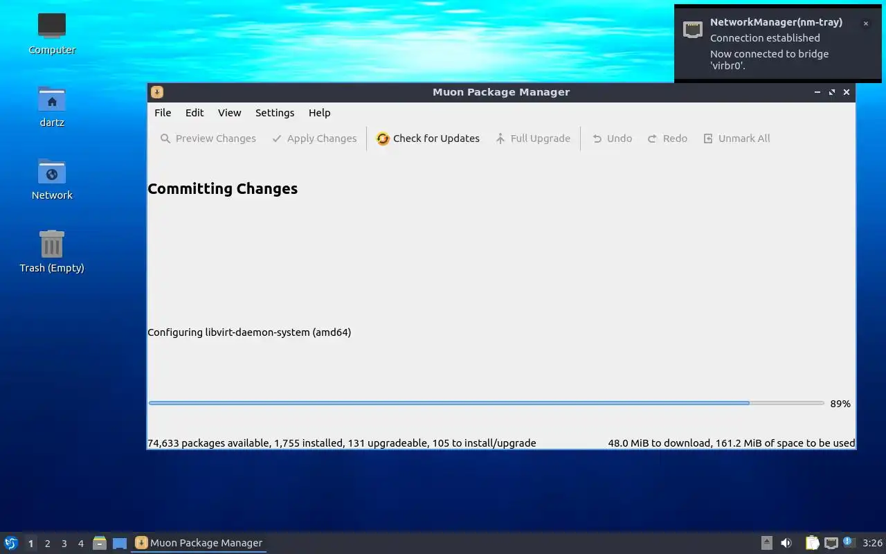Switch to workspace 2
886x554 pixels.
point(47,544)
